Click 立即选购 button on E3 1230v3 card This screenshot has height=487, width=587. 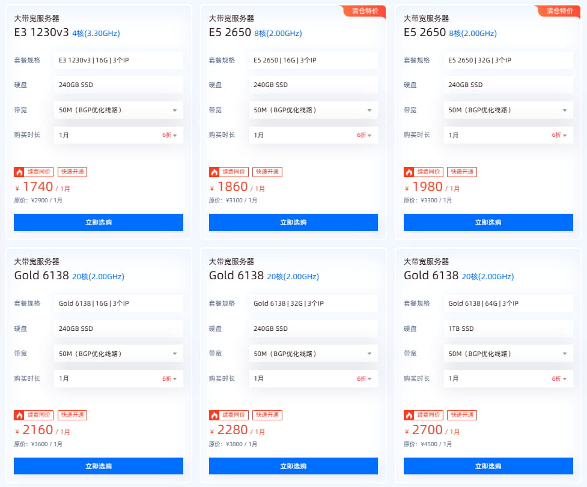tap(98, 222)
